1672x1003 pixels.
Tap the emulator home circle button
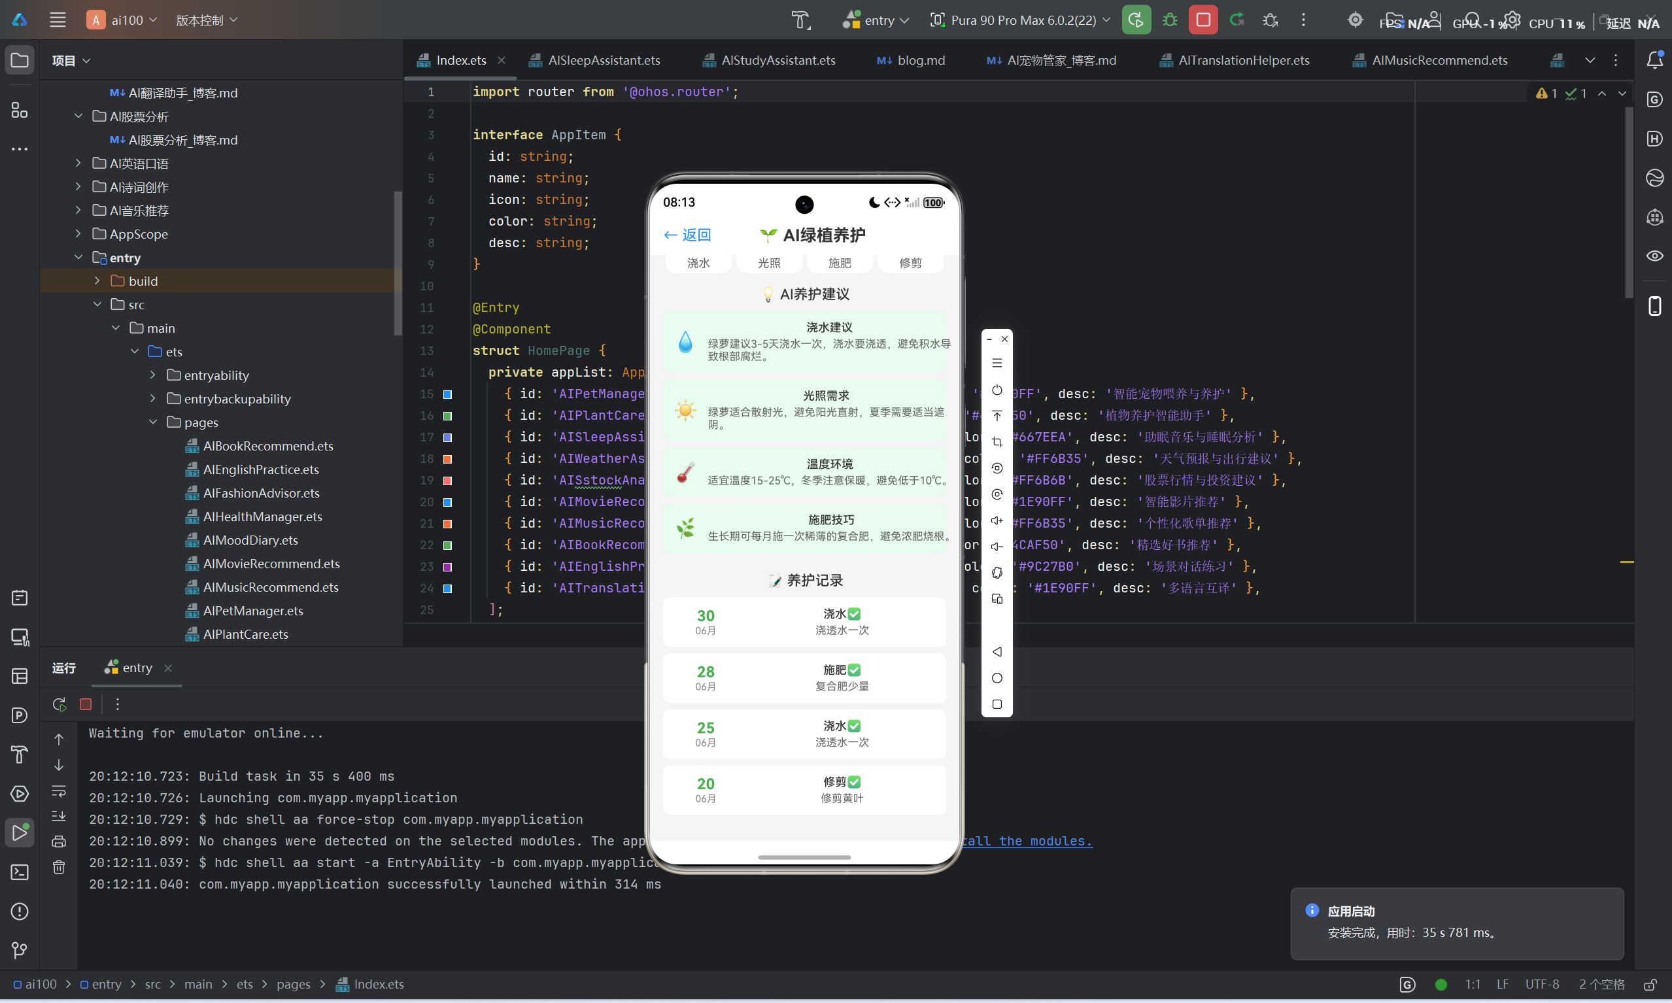(x=997, y=678)
